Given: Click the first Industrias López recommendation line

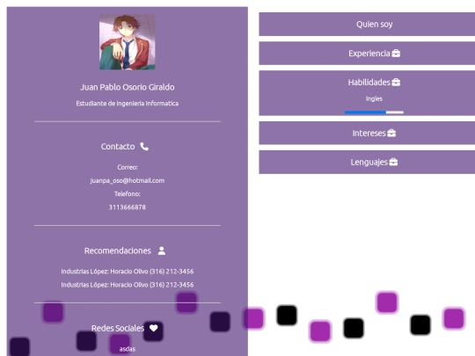Looking at the screenshot, I should tap(128, 272).
